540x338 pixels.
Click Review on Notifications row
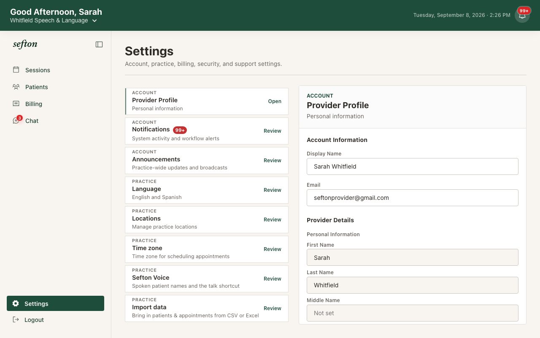[273, 131]
